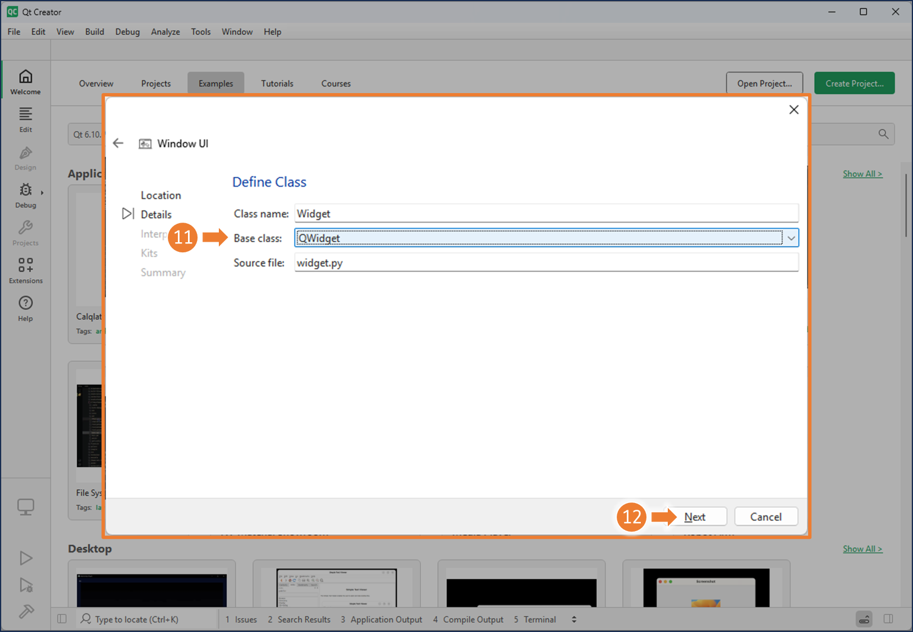913x632 pixels.
Task: Click the Class name field
Action: (547, 214)
